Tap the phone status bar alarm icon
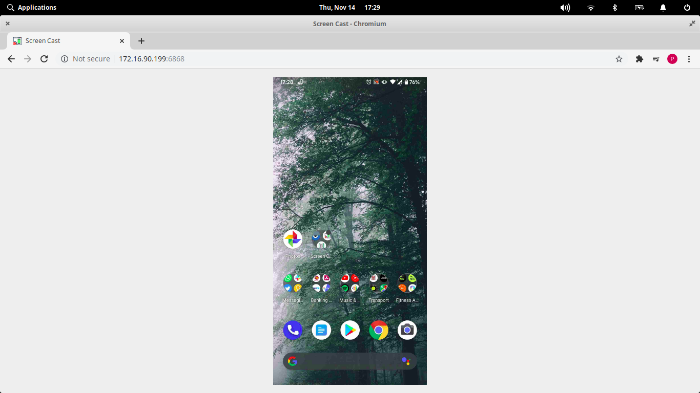 pyautogui.click(x=369, y=82)
